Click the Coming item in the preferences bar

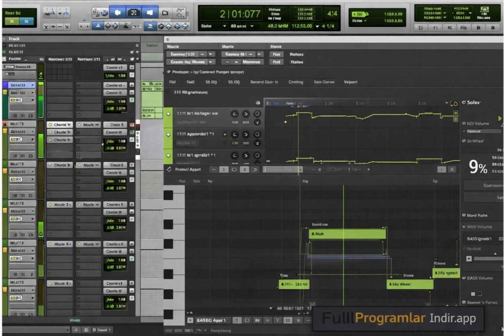click(296, 82)
